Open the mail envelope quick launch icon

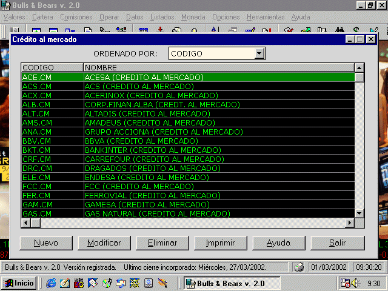[93, 283]
